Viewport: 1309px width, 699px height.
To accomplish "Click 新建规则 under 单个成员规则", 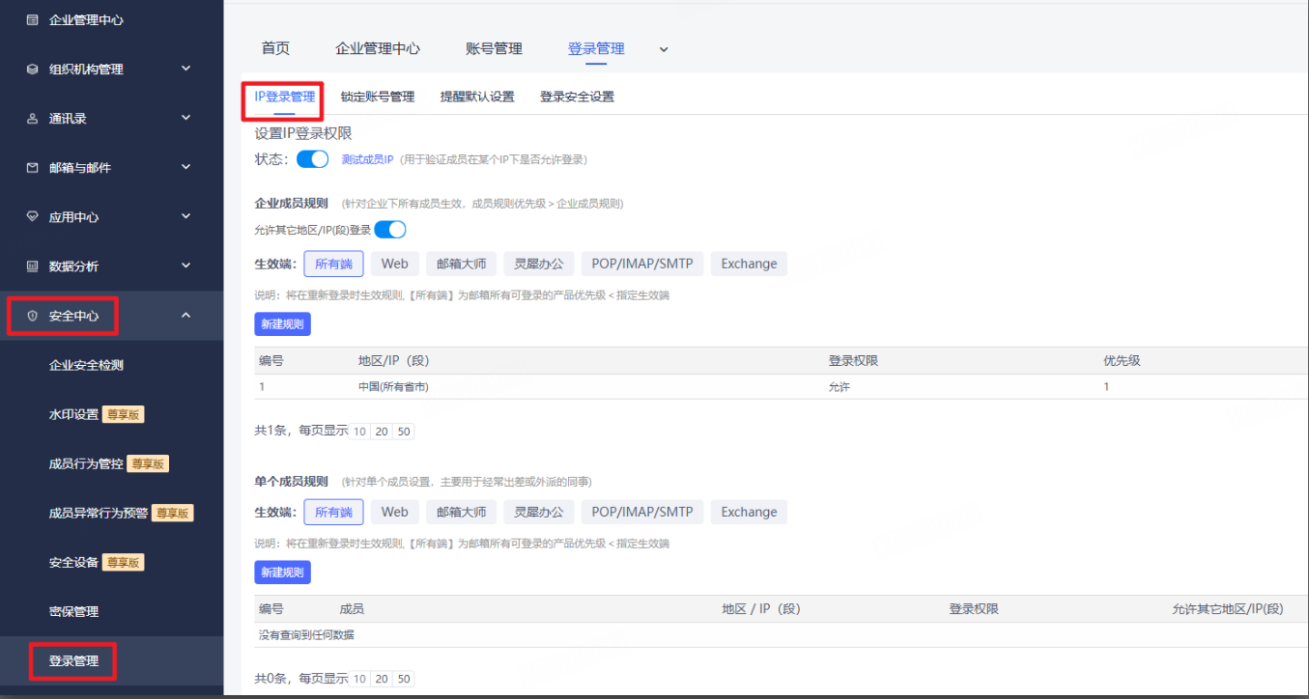I will (x=282, y=573).
